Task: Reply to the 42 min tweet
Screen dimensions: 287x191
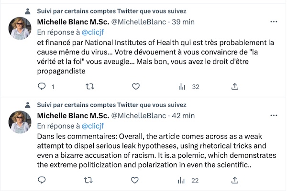Action: tap(42, 180)
